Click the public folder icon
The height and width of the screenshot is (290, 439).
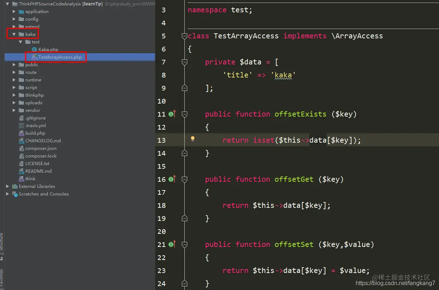tap(21, 65)
